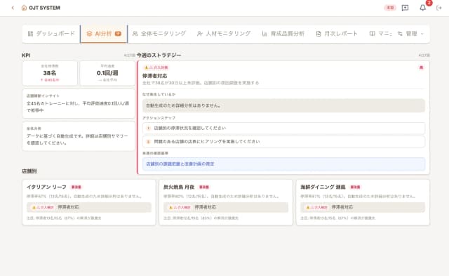This screenshot has height=276, width=449.
Task: Click the OJT SYSTEM home icon
Action: [24, 8]
